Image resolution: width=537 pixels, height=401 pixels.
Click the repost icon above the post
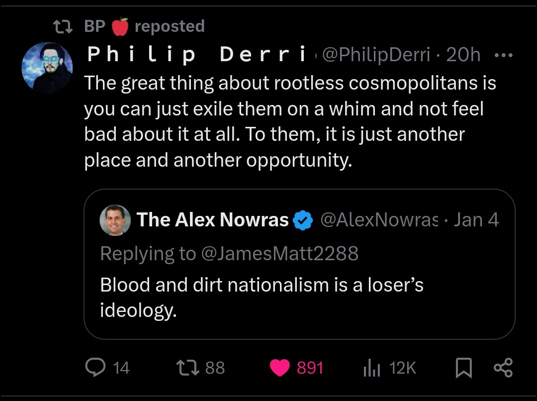click(x=63, y=26)
